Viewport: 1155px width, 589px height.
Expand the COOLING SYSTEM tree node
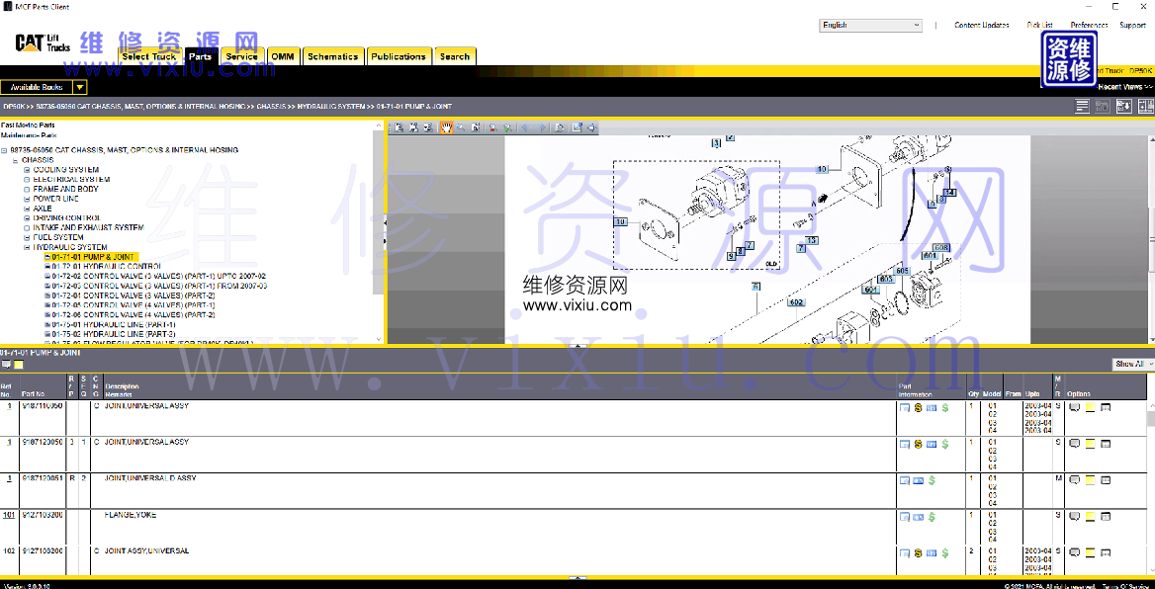(x=27, y=170)
